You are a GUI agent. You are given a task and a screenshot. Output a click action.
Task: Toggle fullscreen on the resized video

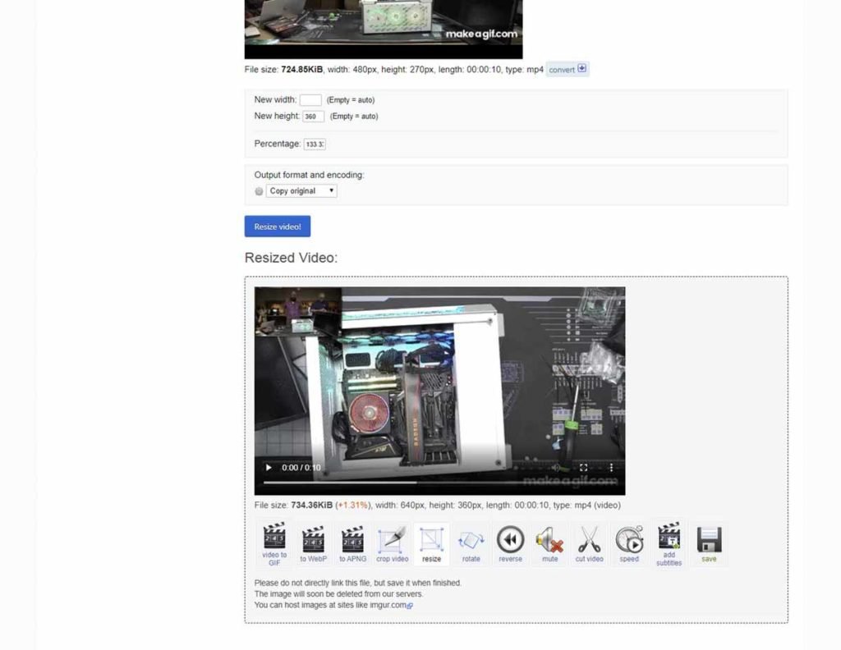pyautogui.click(x=584, y=468)
